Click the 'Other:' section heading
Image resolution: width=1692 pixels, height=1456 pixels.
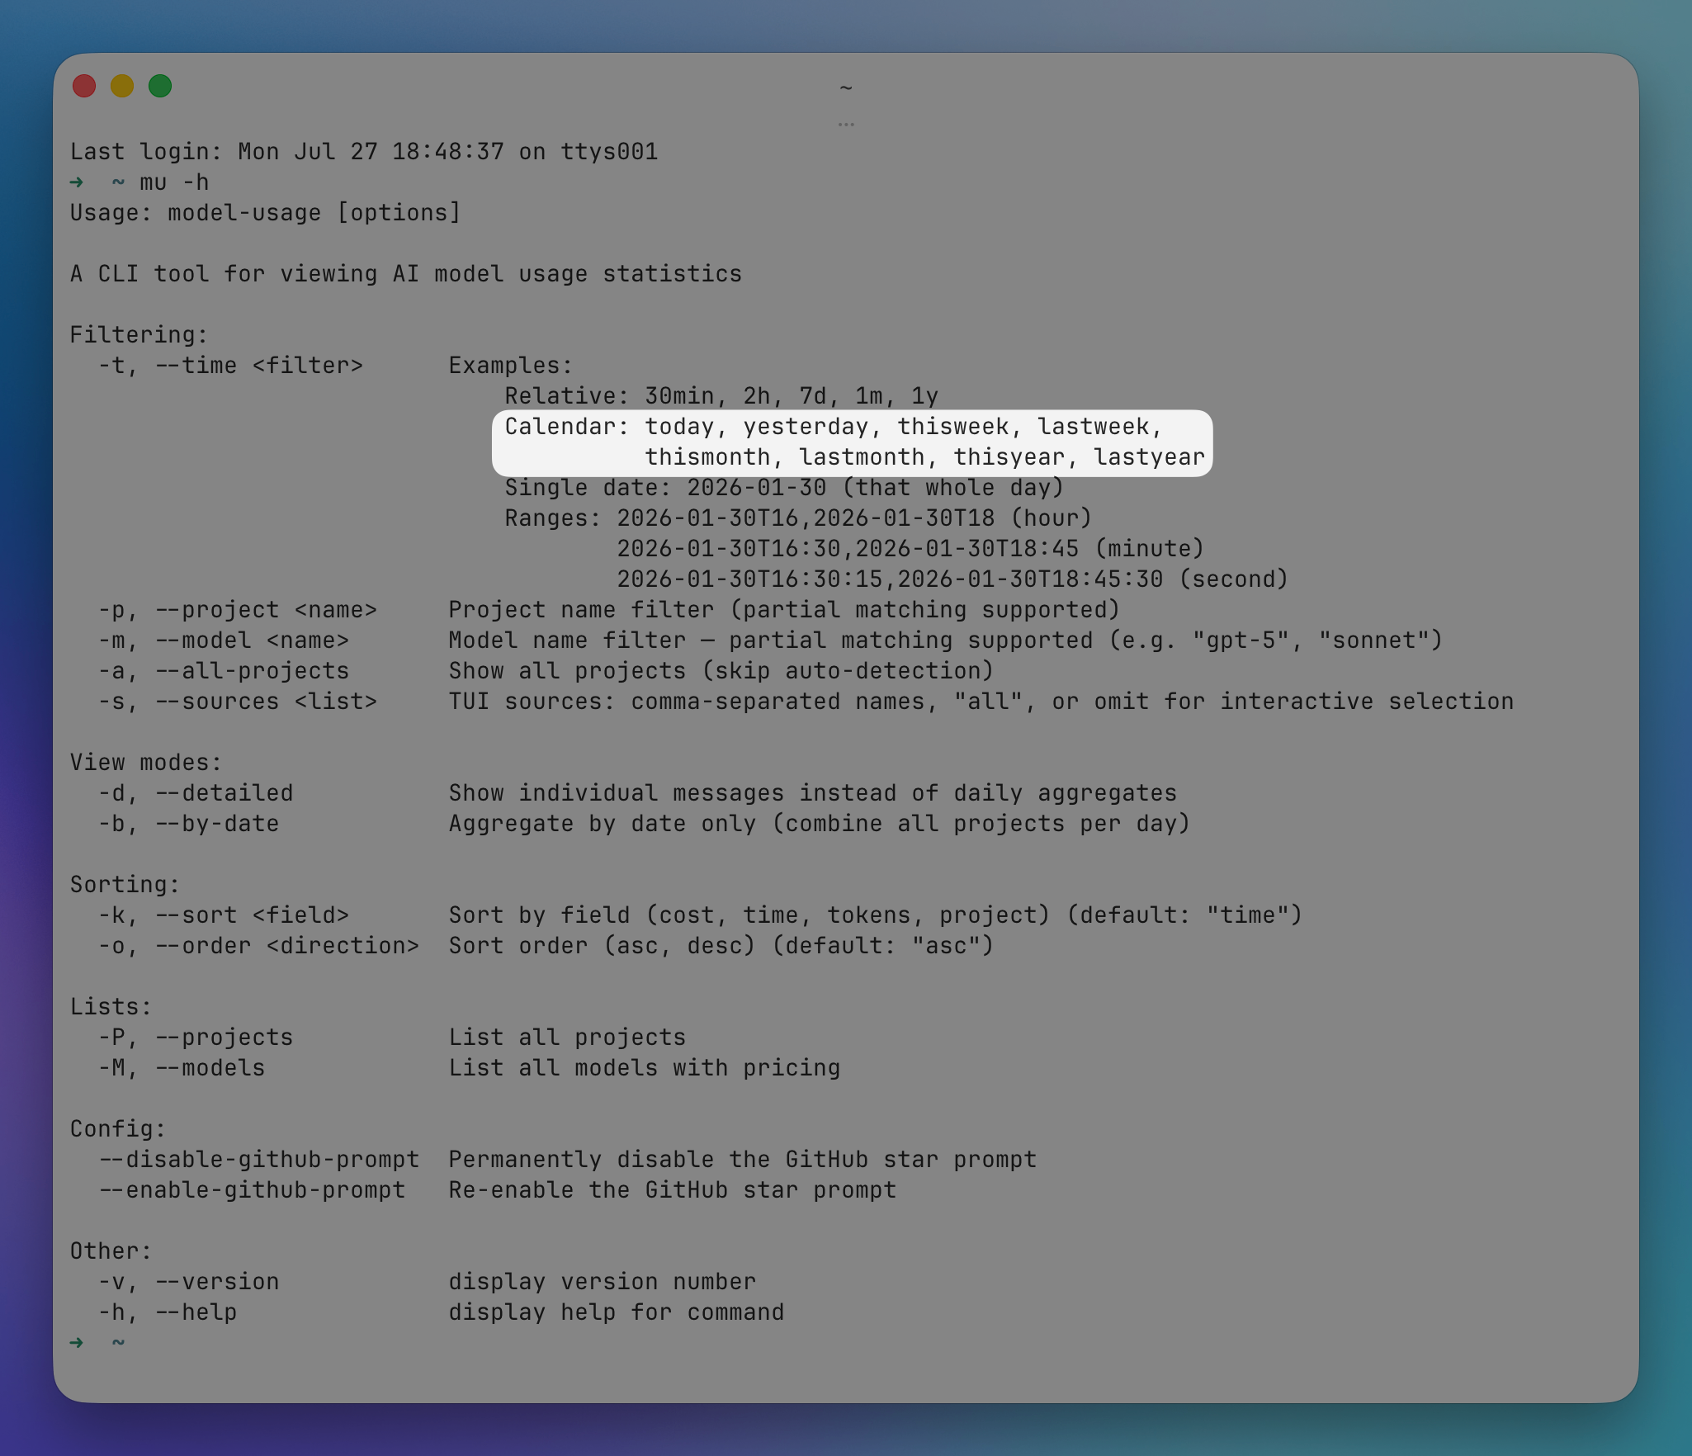click(x=111, y=1251)
